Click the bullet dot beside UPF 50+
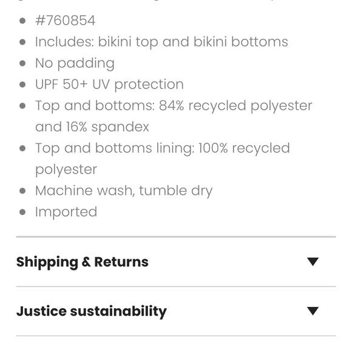352x352 pixels. [22, 84]
